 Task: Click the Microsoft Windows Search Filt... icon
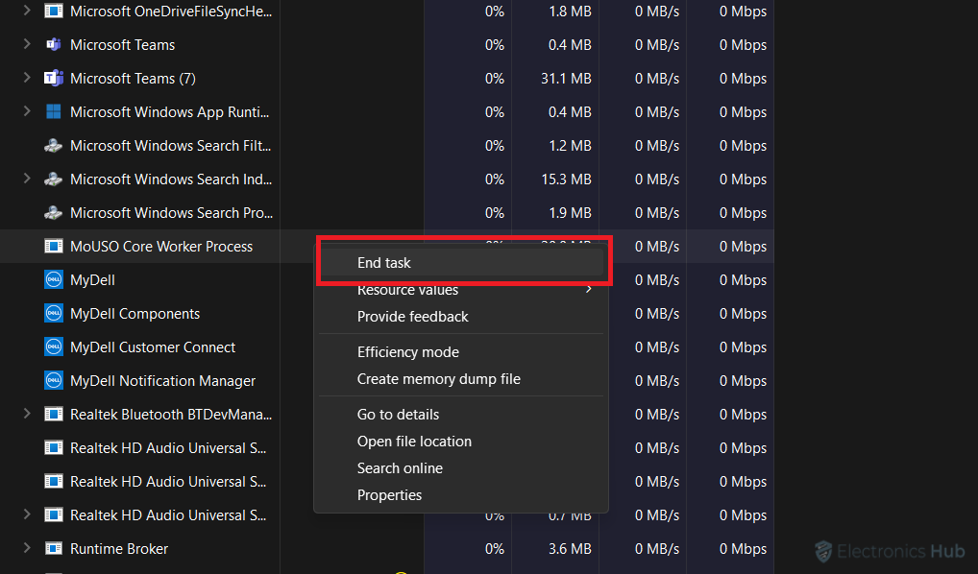pyautogui.click(x=54, y=146)
